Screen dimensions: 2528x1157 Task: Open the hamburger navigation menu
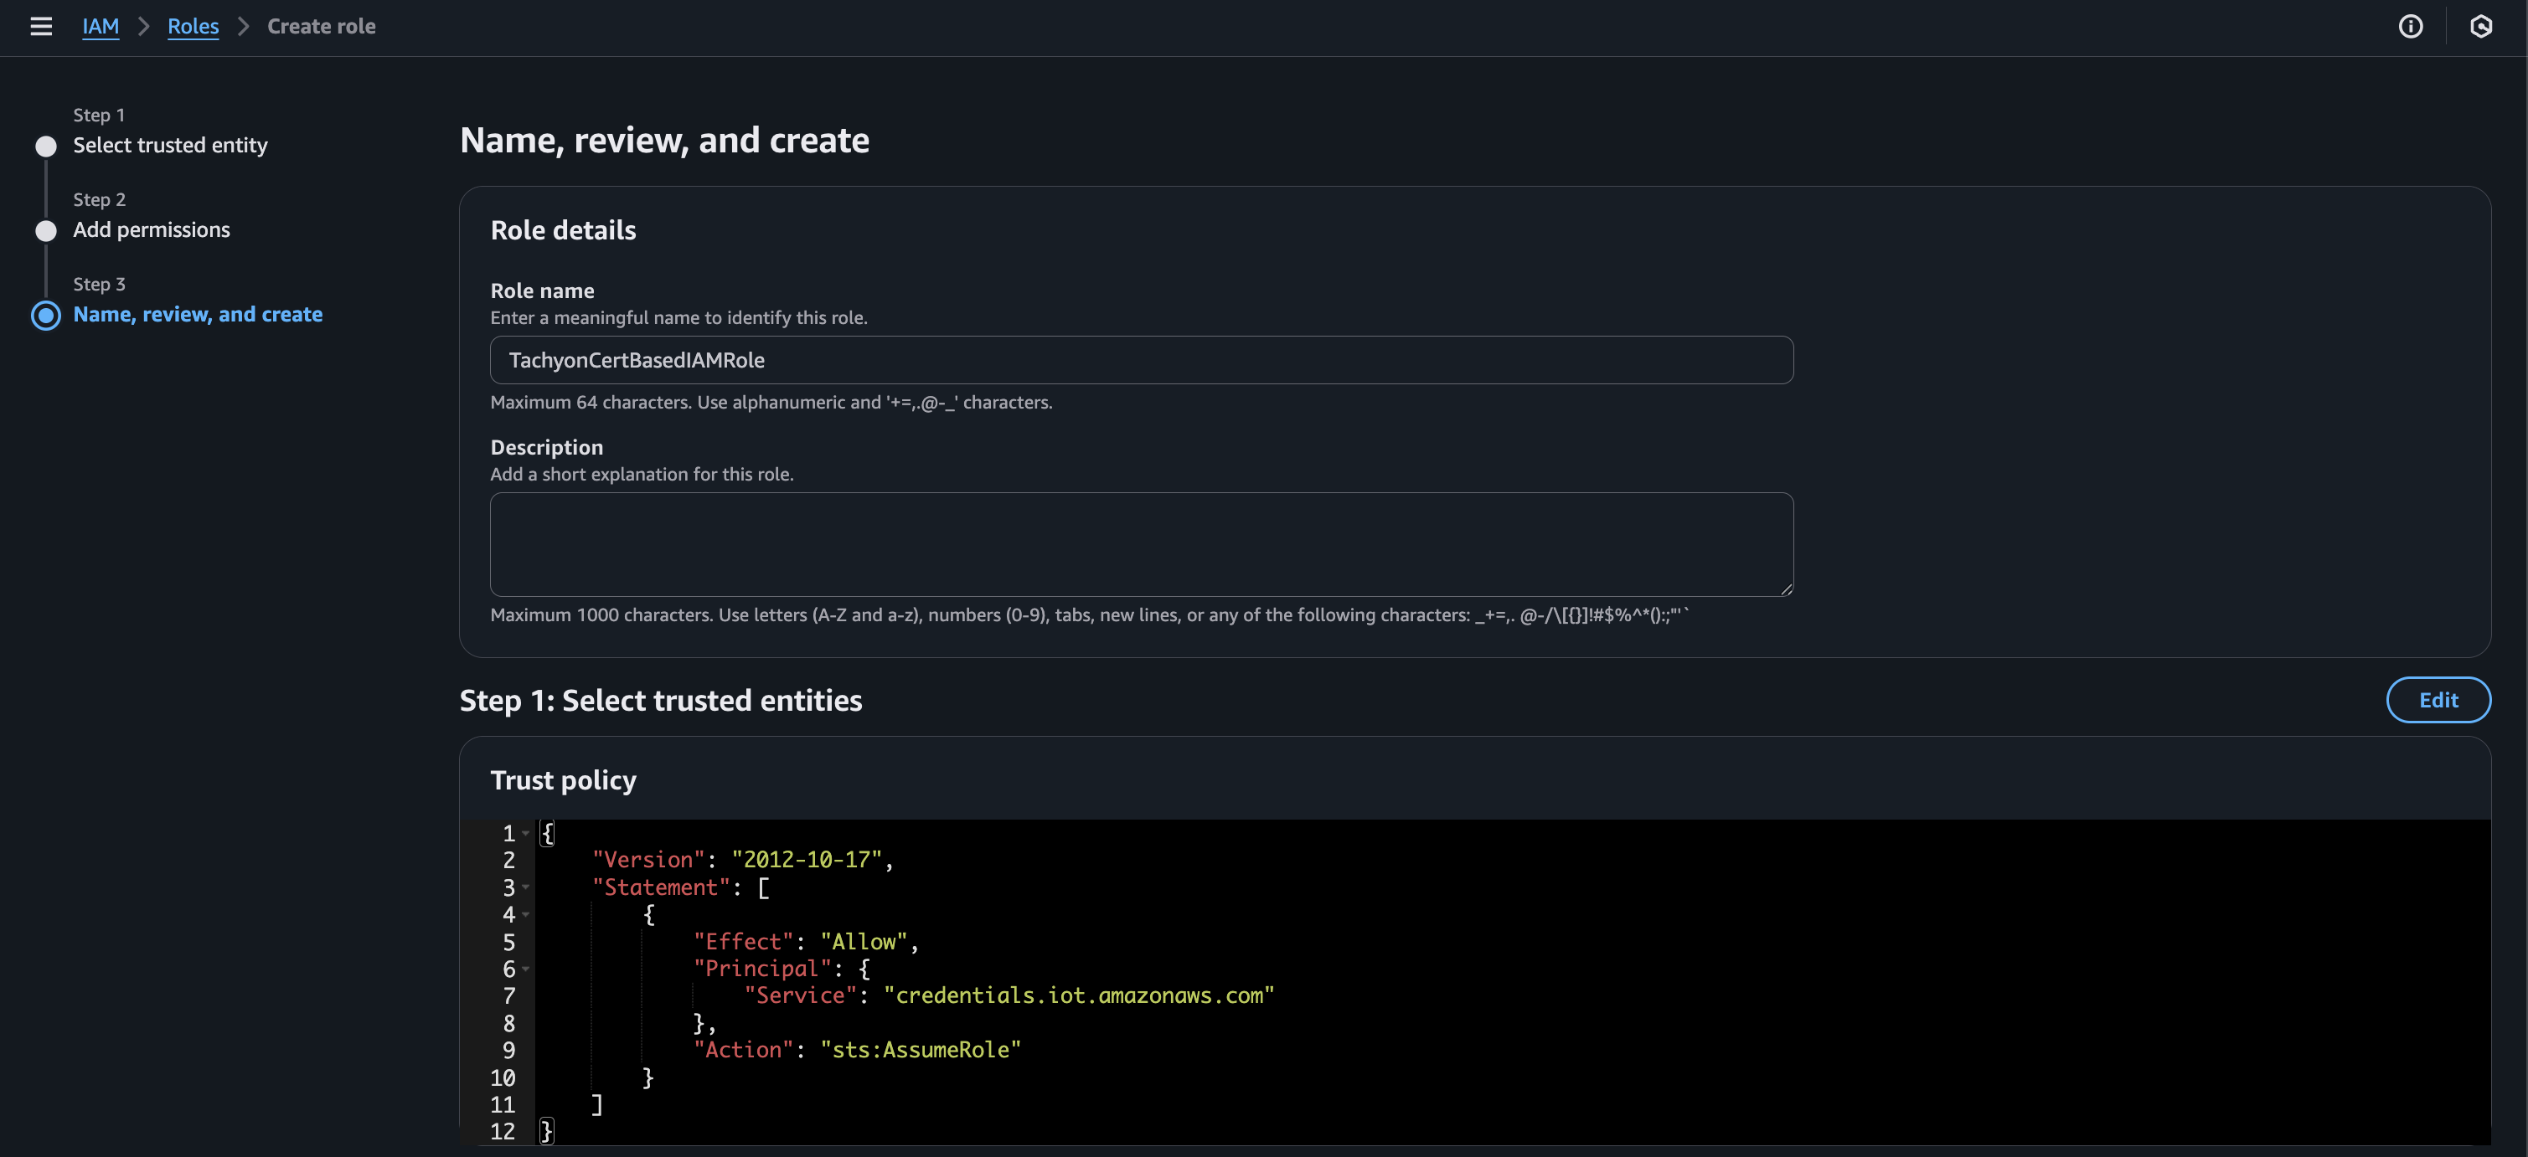point(41,27)
